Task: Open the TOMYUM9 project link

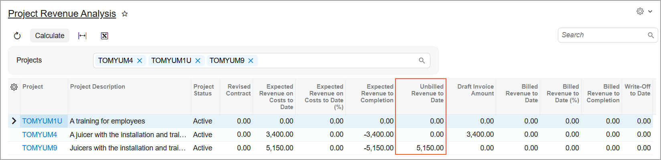Action: tap(40, 148)
